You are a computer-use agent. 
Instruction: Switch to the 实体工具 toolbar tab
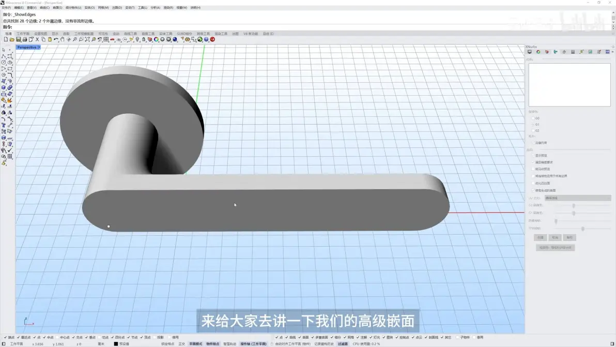coord(165,34)
